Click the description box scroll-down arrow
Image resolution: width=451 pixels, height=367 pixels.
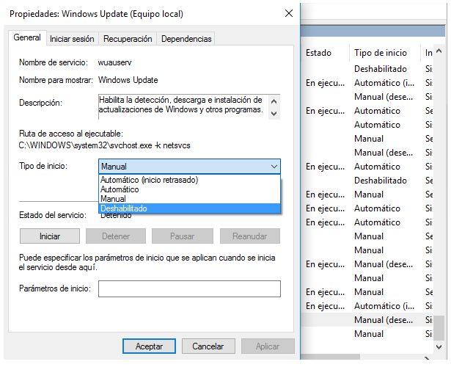274,113
